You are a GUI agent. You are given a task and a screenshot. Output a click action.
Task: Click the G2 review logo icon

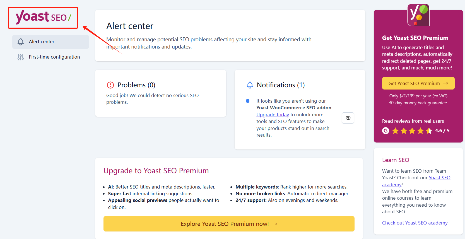pyautogui.click(x=386, y=131)
